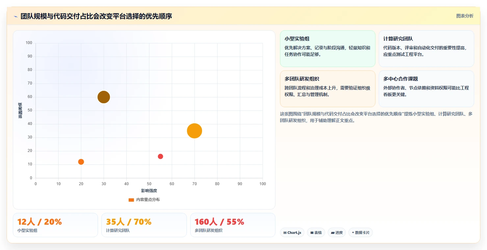
Task: Click the card text 优先解决方案、记录与阶段沟通
Action: pos(327,51)
